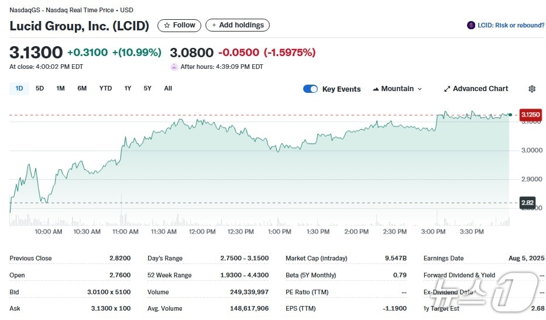Screen dimensions: 546x320
Task: Switch chart to YTD range
Action: (105, 88)
